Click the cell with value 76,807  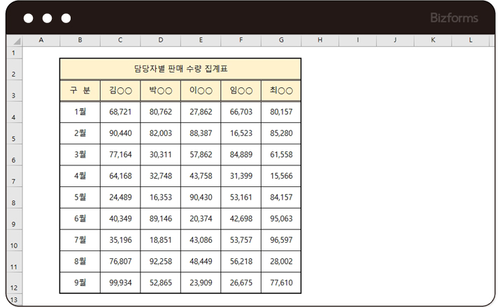tap(120, 261)
